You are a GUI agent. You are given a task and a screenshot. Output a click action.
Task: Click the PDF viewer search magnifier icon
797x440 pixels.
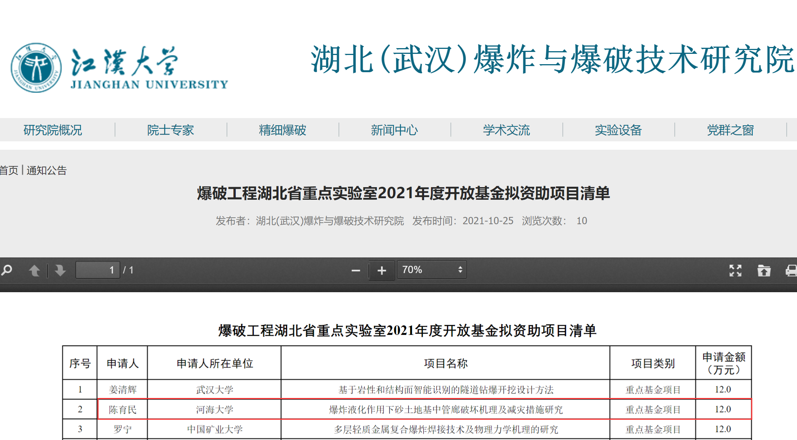pyautogui.click(x=7, y=270)
